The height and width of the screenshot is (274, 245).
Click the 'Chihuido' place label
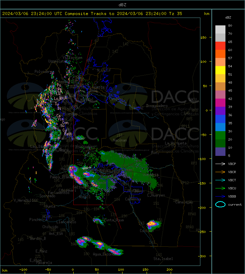pos(50,226)
